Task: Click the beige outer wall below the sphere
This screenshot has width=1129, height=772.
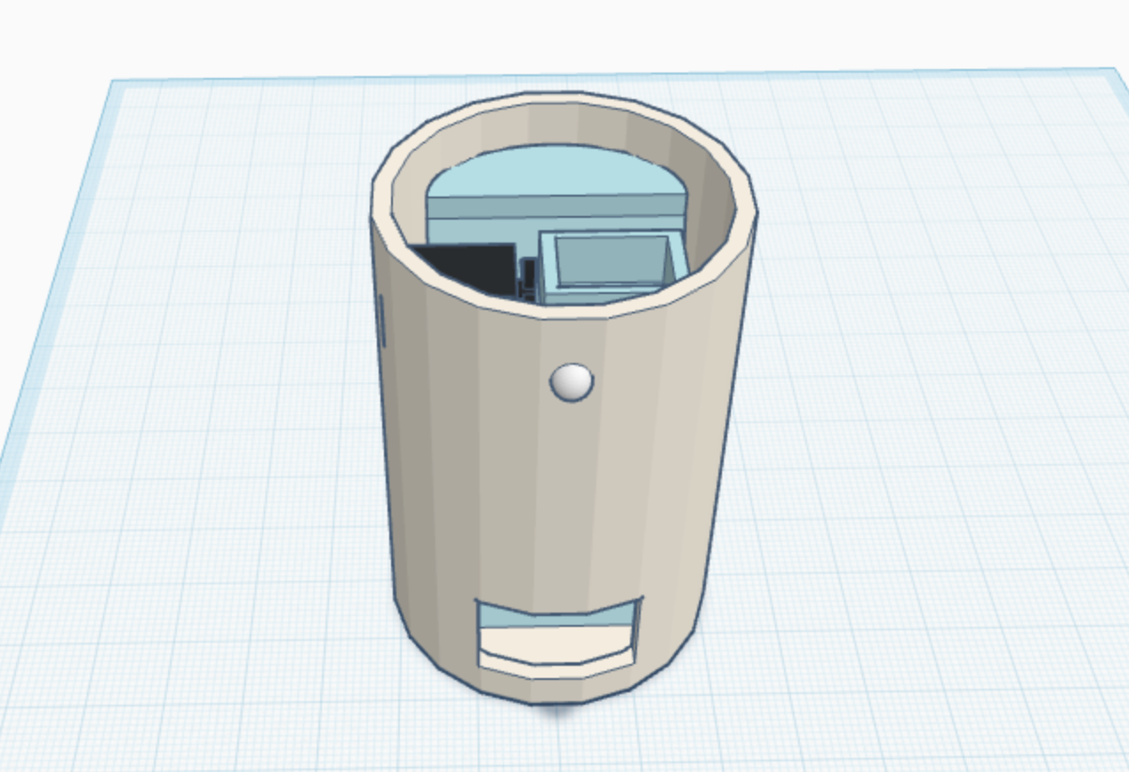Action: click(x=566, y=496)
